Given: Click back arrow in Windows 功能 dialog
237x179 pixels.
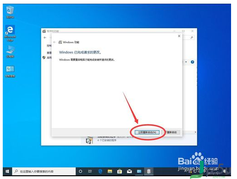Looking at the screenshot, I should coord(54,42).
